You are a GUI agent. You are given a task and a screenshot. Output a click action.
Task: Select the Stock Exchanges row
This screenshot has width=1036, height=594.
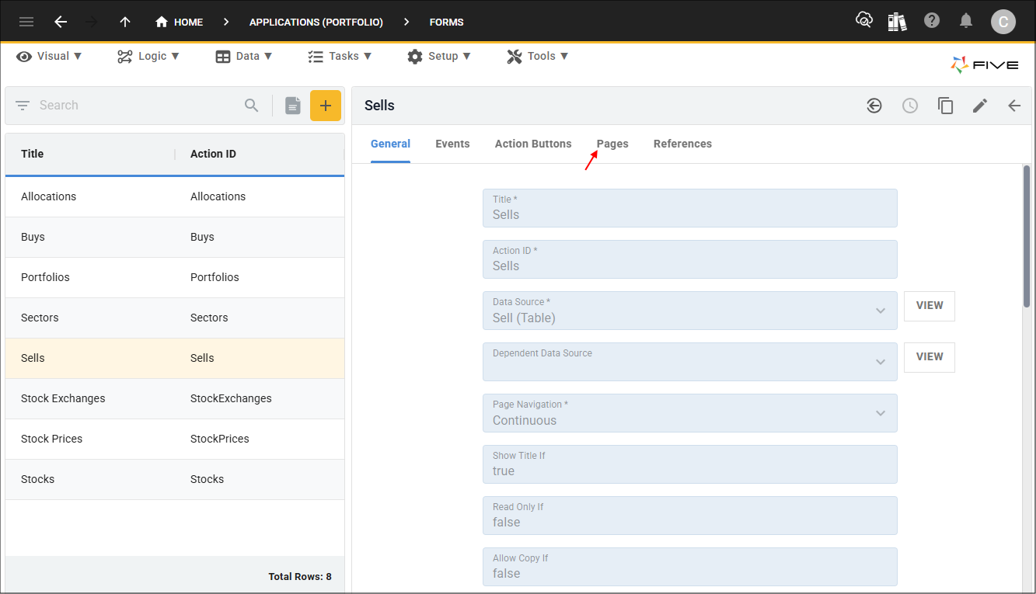(175, 398)
